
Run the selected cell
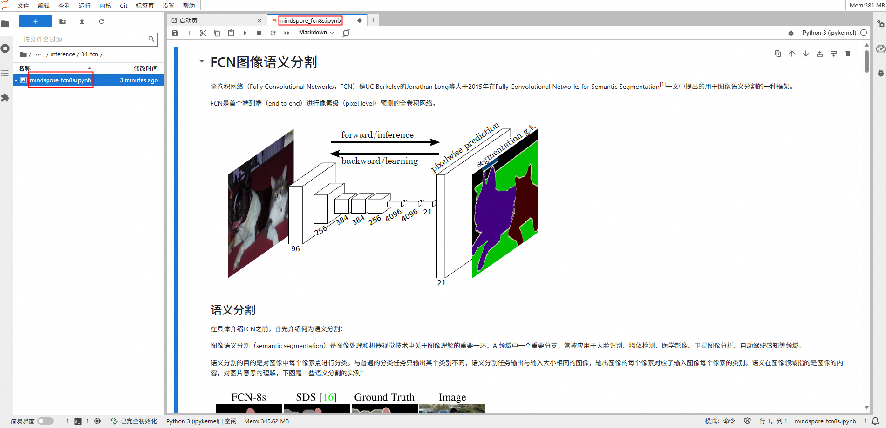click(245, 33)
